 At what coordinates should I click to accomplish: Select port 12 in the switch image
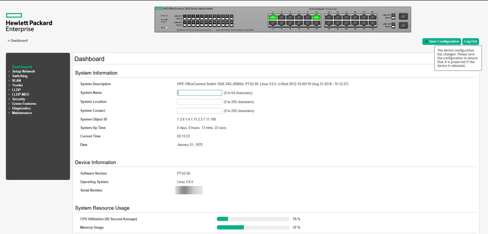click(x=316, y=23)
